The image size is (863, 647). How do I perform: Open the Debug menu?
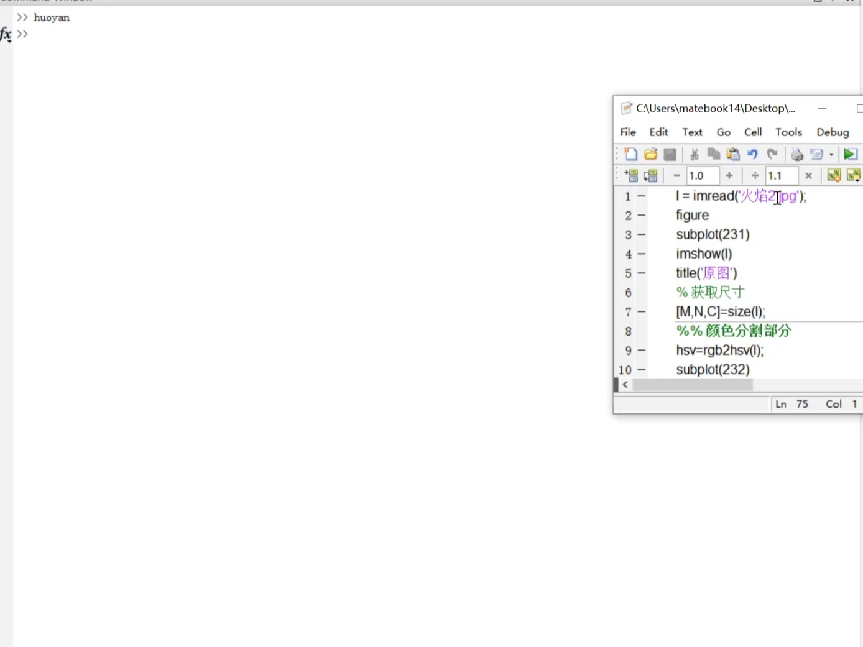pyautogui.click(x=833, y=132)
